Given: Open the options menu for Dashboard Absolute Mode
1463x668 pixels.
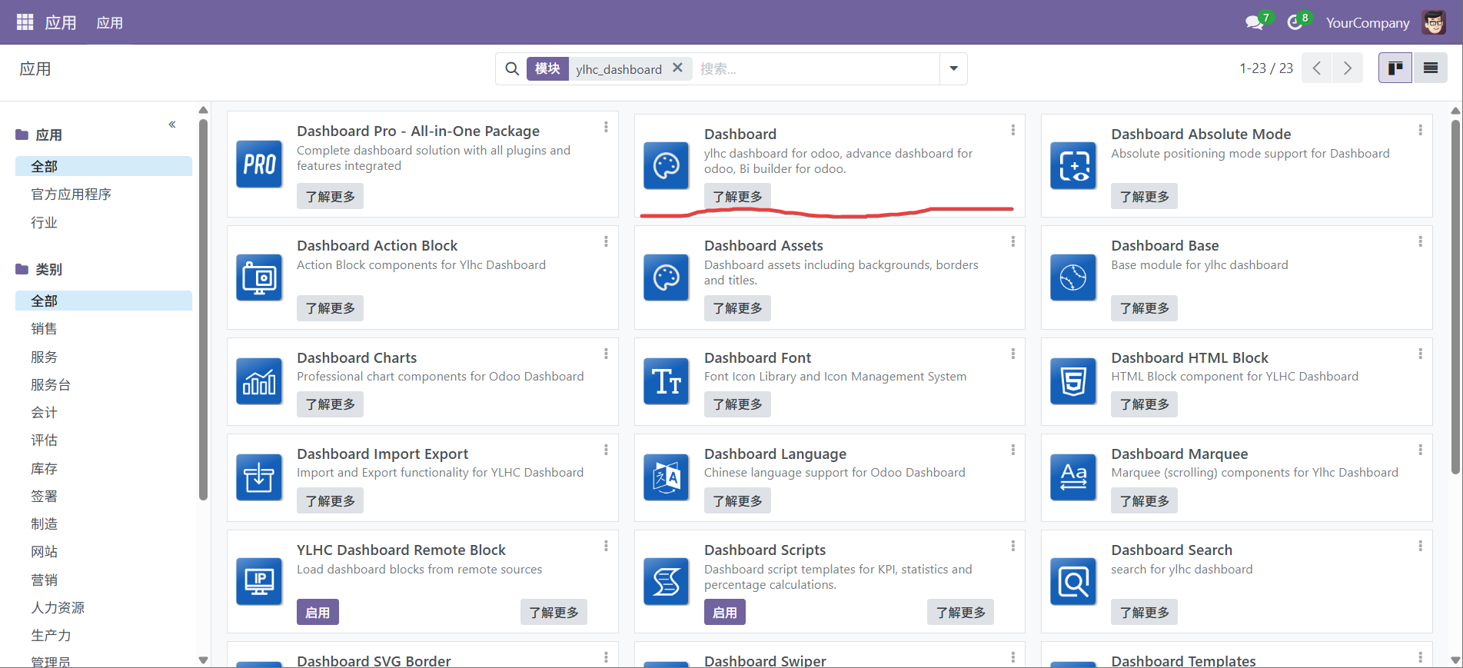Looking at the screenshot, I should (x=1420, y=131).
